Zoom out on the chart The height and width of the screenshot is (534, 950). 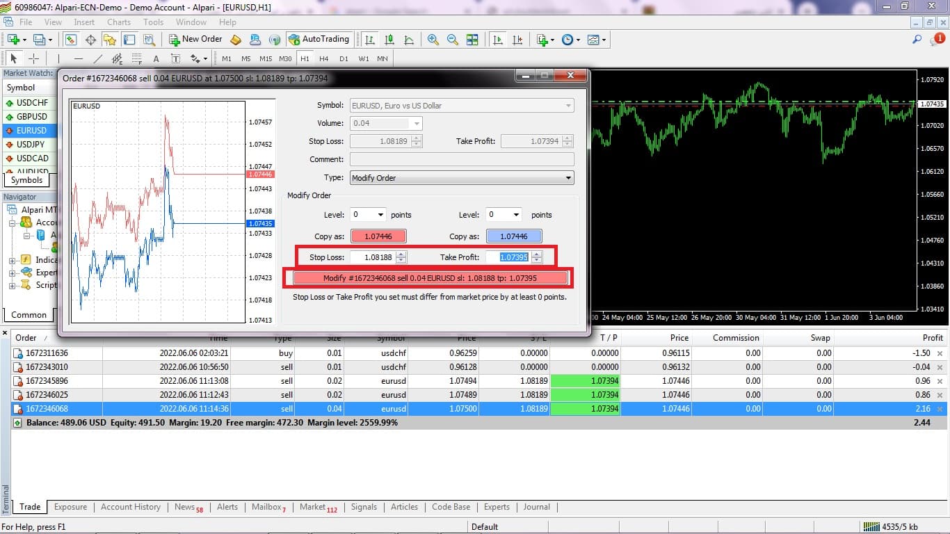(x=453, y=40)
